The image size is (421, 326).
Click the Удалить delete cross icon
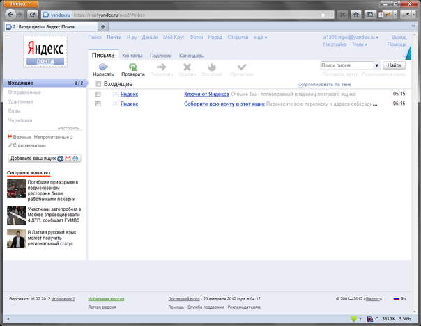tap(187, 67)
